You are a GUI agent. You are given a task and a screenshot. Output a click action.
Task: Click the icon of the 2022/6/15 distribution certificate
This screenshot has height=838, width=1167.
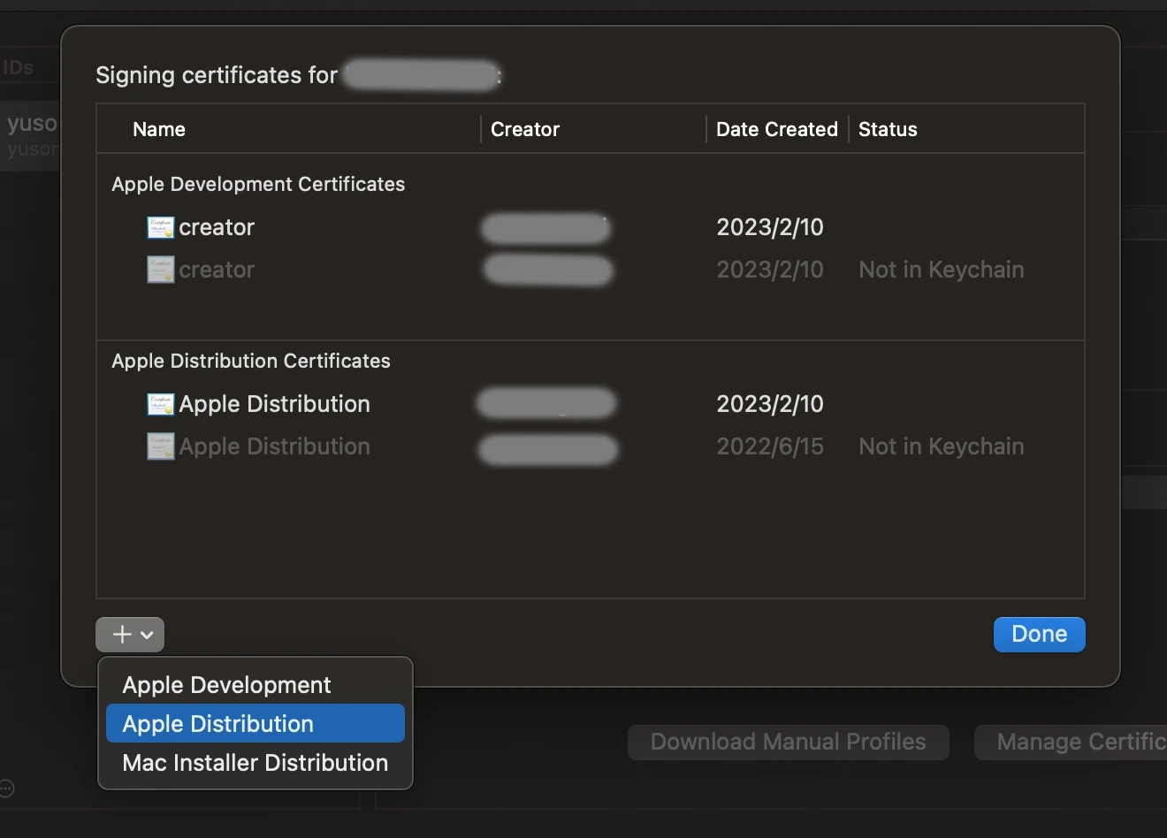click(160, 446)
